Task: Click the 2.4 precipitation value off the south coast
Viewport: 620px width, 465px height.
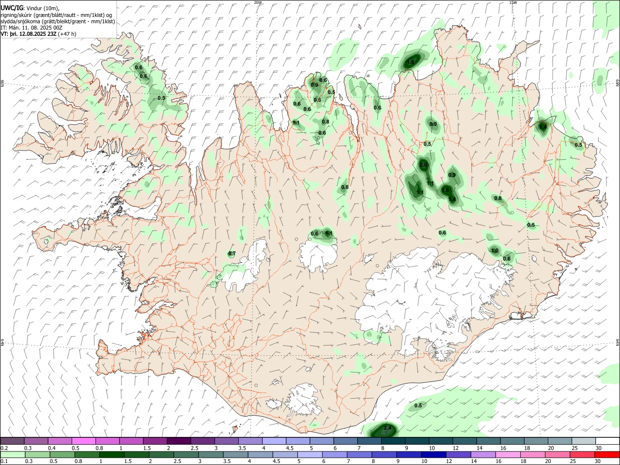Action: click(387, 428)
